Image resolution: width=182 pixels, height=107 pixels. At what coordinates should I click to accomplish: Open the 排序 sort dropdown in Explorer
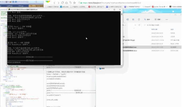pos(147,19)
